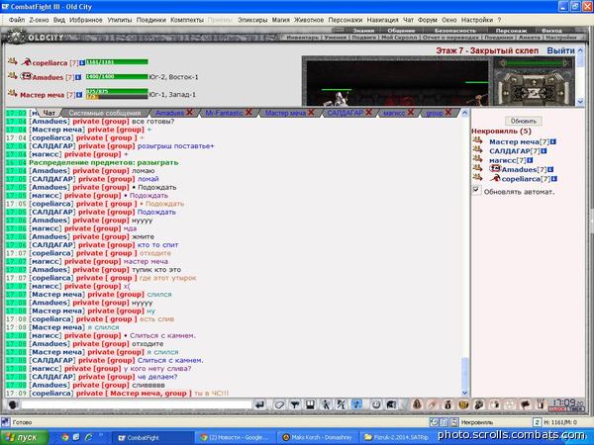Click the Персонаж header link
594x445 pixels.
pyautogui.click(x=512, y=31)
